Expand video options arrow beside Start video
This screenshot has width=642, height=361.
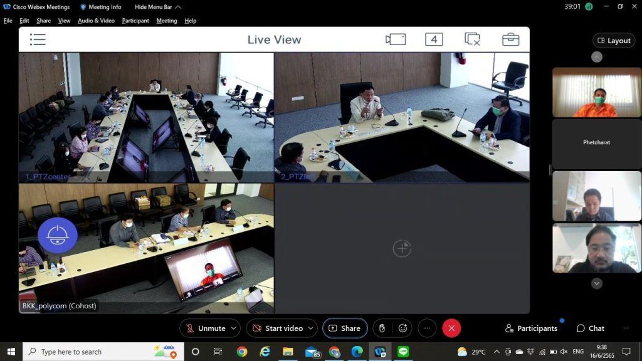tap(312, 328)
